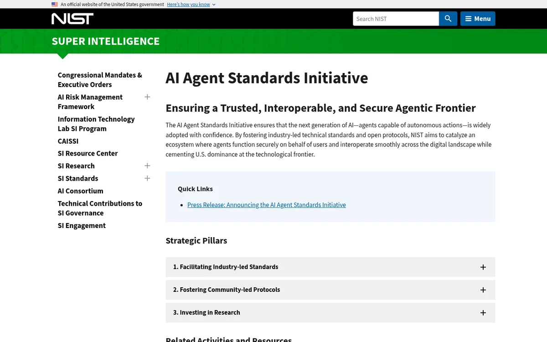The height and width of the screenshot is (342, 547).
Task: Expand "Here's how you know" banner
Action: [x=191, y=4]
